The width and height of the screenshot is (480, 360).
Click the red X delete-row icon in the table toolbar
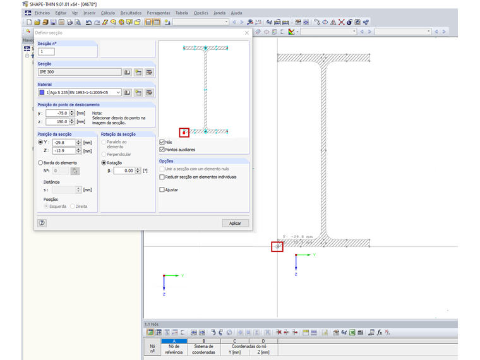(279, 332)
